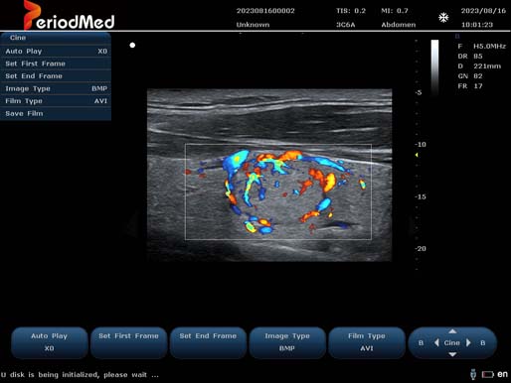
Task: Click the 'en' language indicator
Action: (x=502, y=374)
